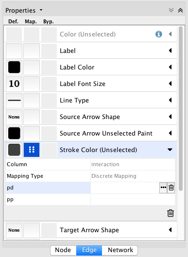Viewport: 188px width, 257px height.
Task: Open the ellipsis value editor for pd
Action: [163, 188]
